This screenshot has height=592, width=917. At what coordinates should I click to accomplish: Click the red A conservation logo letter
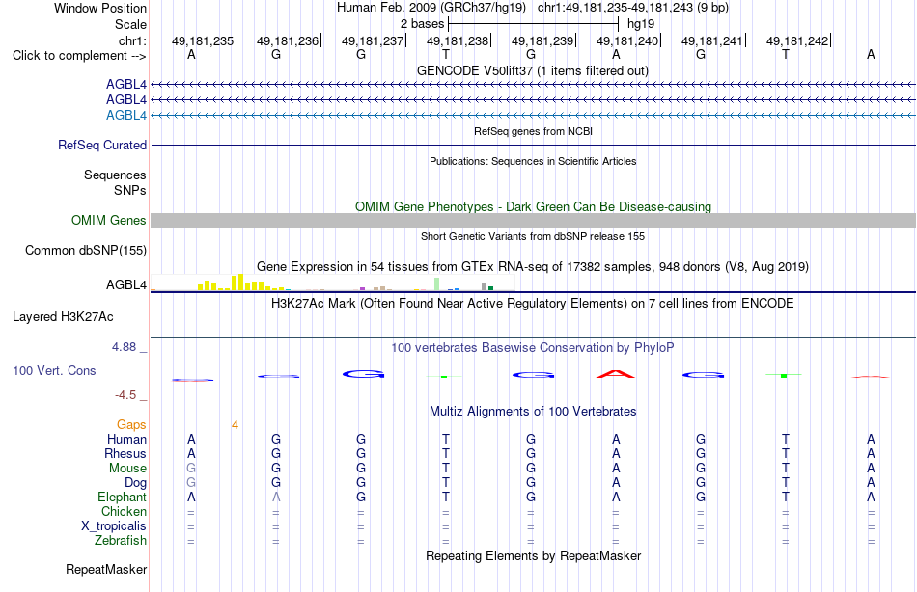click(615, 374)
